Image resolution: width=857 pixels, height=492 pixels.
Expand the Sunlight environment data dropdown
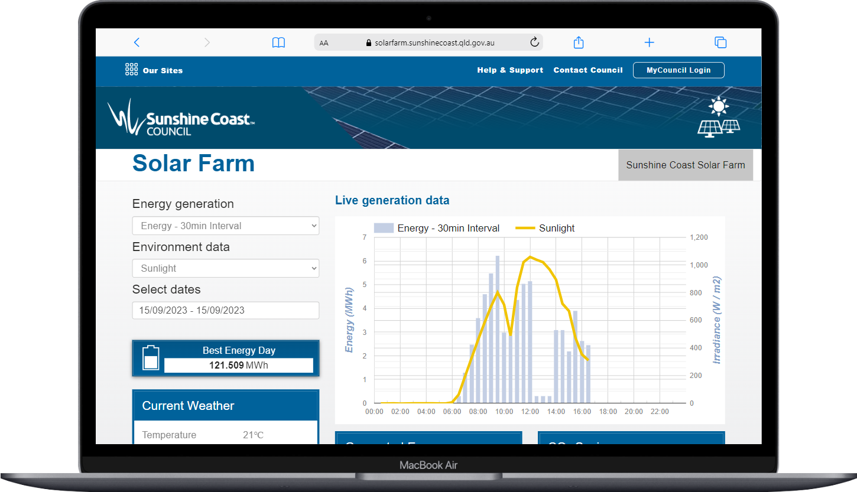coord(226,268)
